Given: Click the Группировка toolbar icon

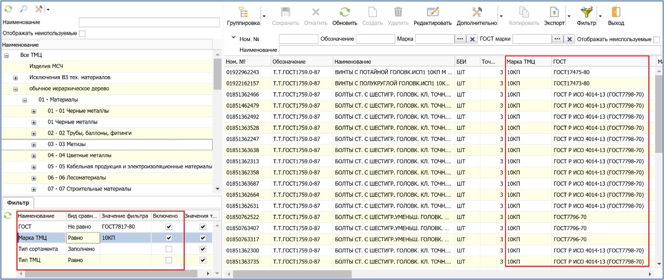Looking at the screenshot, I should (x=243, y=13).
